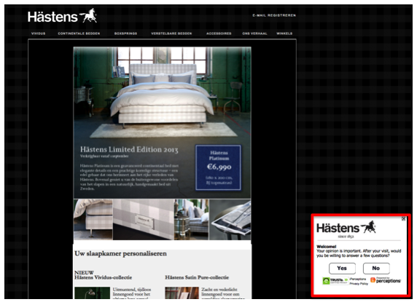The image size is (417, 302).
Task: Open the CONTINENTALE BEDDEN menu item
Action: click(x=79, y=33)
